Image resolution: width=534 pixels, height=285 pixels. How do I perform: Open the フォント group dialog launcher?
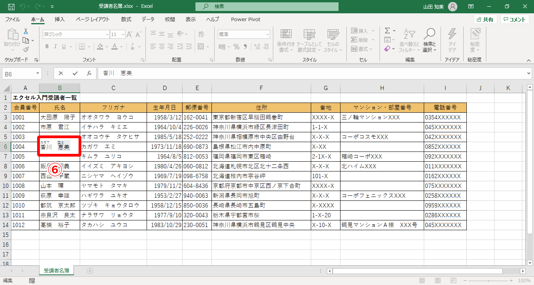pyautogui.click(x=142, y=60)
